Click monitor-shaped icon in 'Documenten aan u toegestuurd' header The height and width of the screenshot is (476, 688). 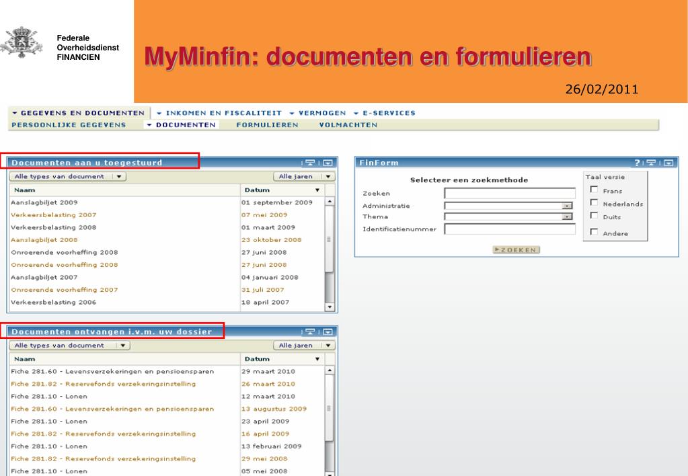(x=310, y=163)
